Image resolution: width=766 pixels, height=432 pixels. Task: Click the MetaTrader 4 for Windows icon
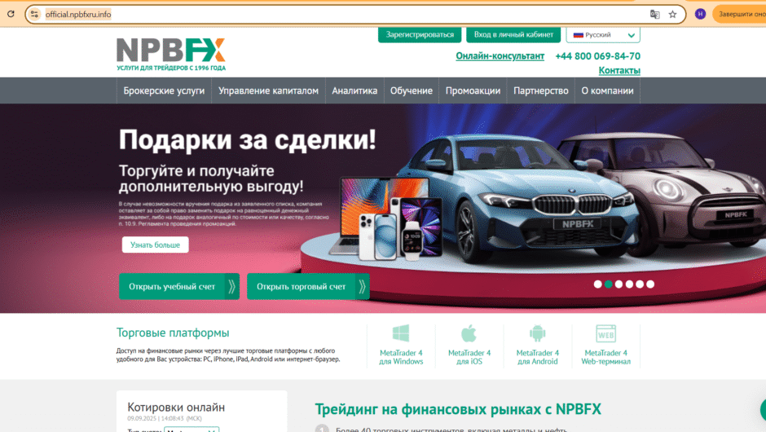(x=401, y=333)
